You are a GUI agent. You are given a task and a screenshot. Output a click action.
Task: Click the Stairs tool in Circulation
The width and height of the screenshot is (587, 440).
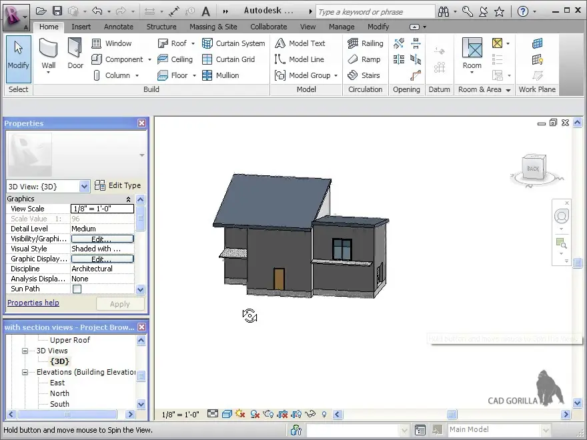364,75
